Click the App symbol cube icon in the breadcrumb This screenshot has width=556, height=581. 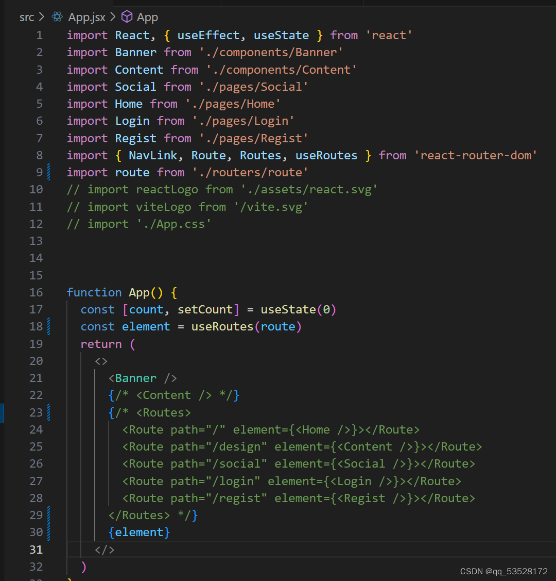click(127, 16)
